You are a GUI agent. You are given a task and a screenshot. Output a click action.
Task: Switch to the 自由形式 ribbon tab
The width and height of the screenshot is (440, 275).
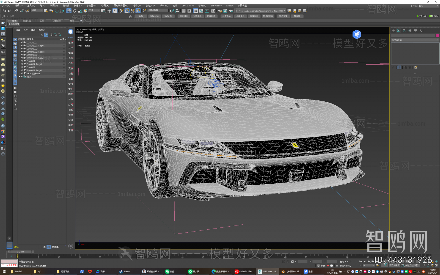27,21
